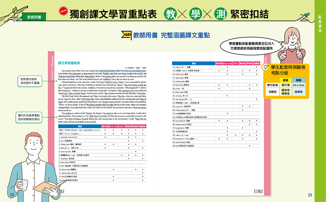Click row '26. inside (prep.)'
This screenshot has width=326, height=202.
click(216, 110)
